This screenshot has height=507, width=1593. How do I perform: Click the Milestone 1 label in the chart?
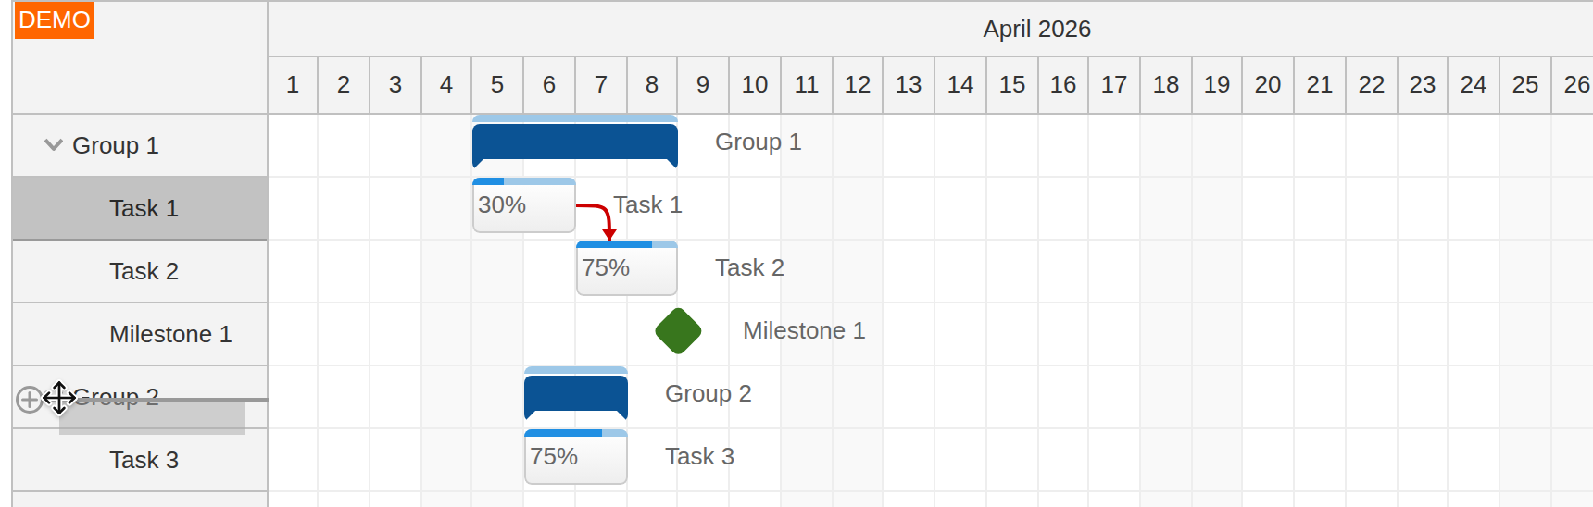point(803,330)
